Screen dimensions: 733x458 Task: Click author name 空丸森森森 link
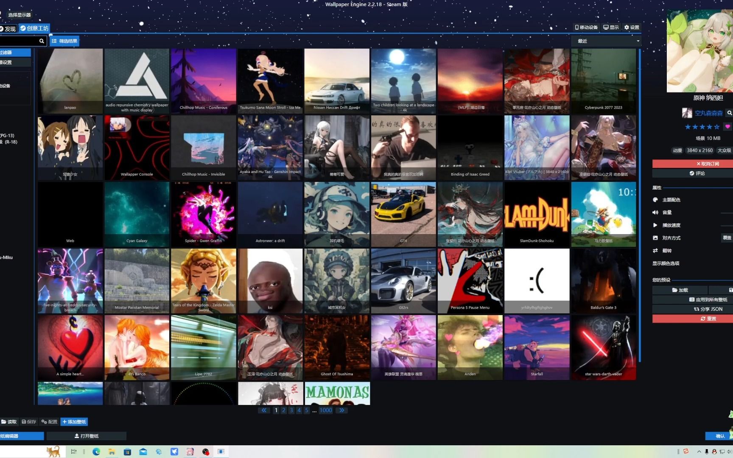tap(709, 113)
